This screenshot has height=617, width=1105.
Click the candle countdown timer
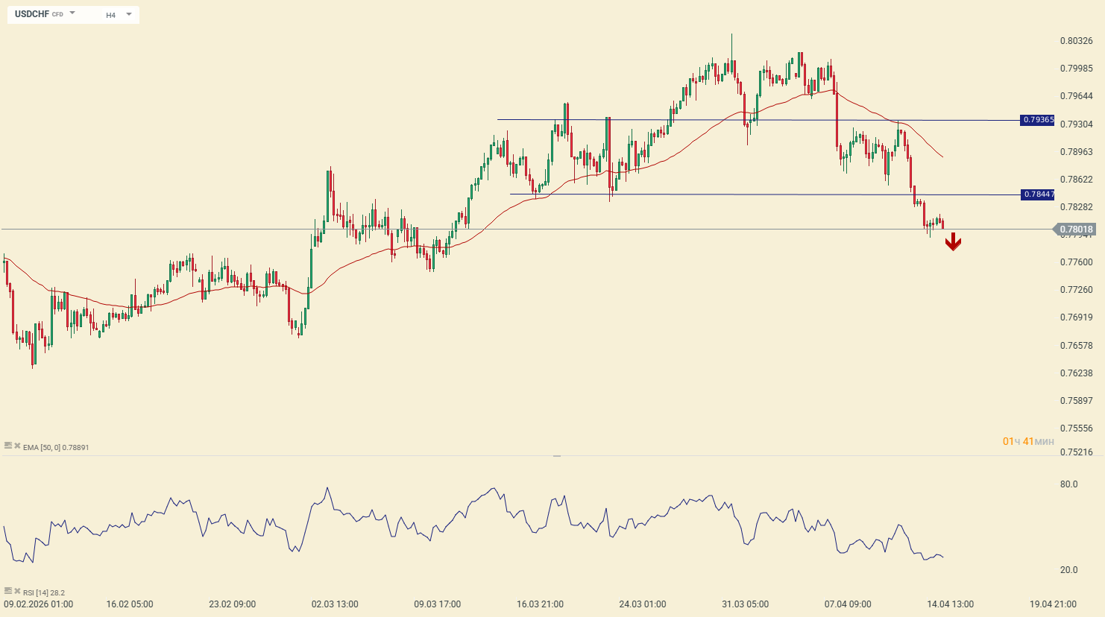[1028, 442]
